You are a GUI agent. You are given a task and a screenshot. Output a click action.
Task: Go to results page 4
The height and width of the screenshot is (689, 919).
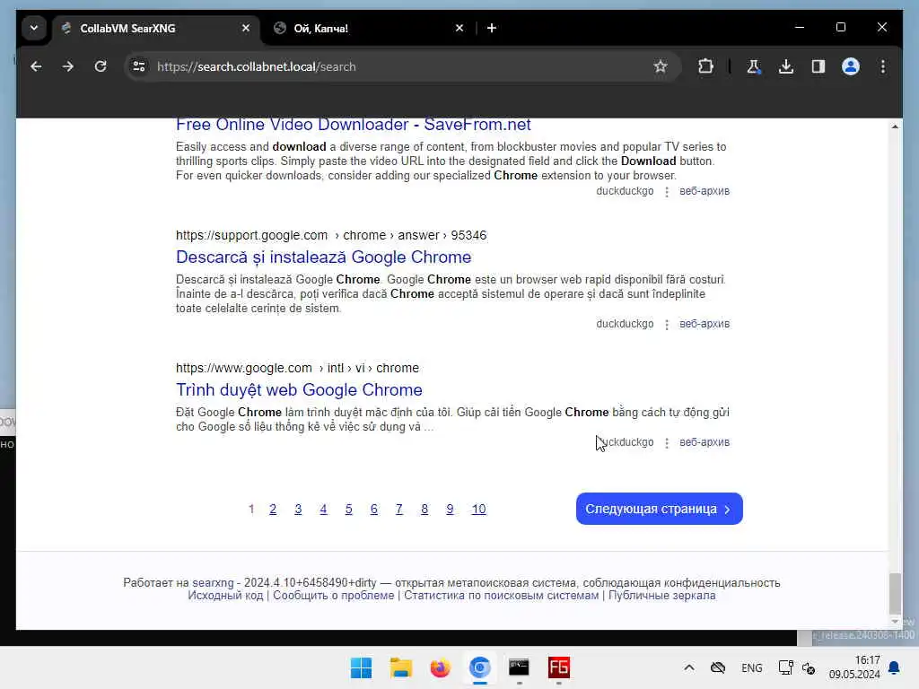tap(323, 510)
